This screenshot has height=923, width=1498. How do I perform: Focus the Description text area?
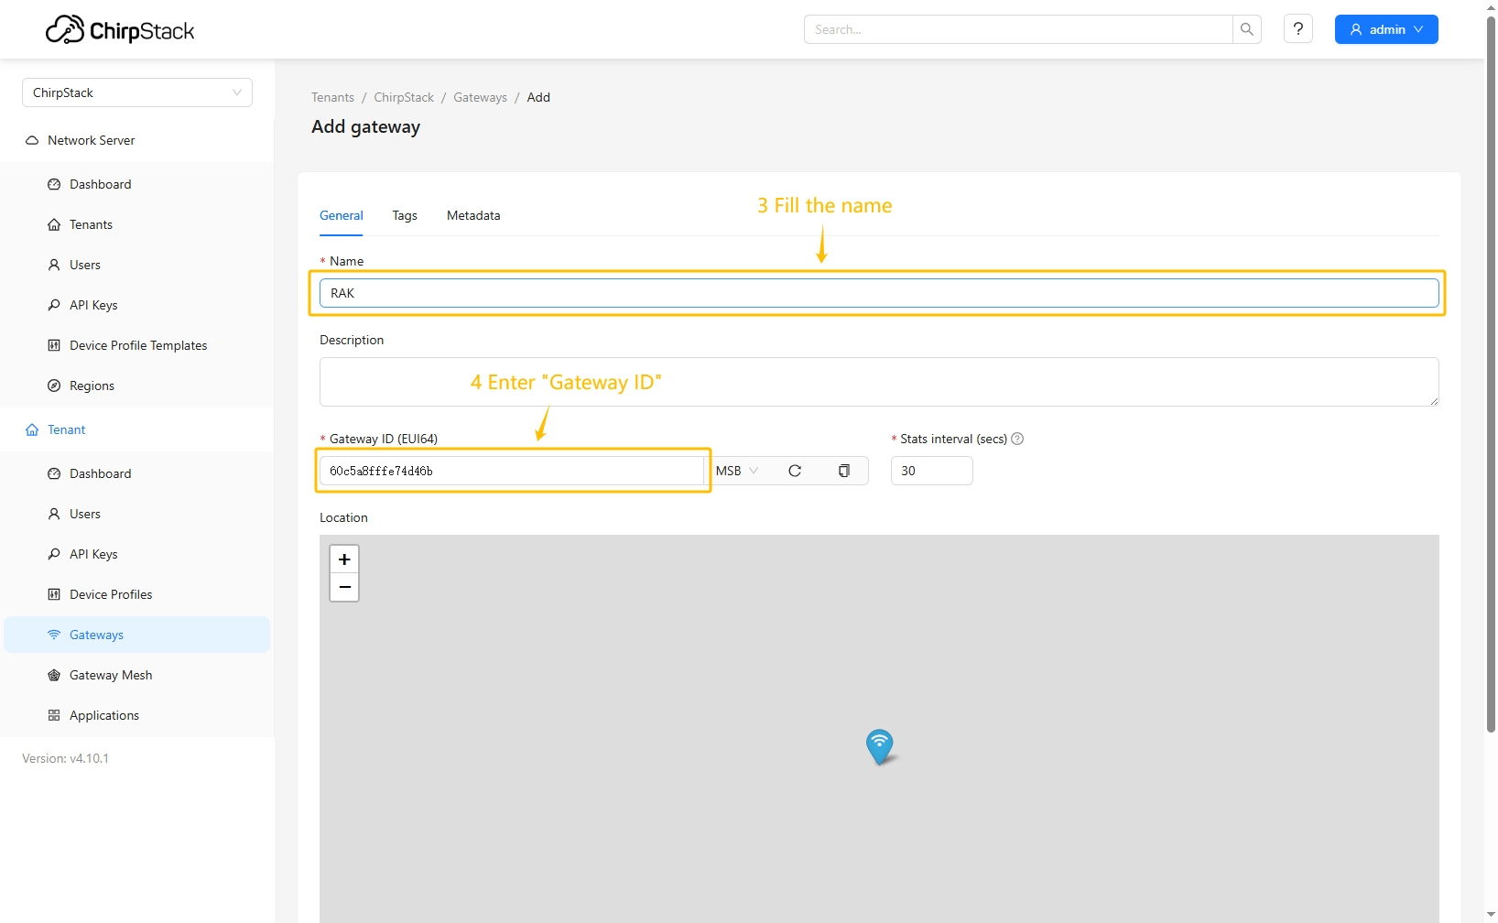click(878, 382)
